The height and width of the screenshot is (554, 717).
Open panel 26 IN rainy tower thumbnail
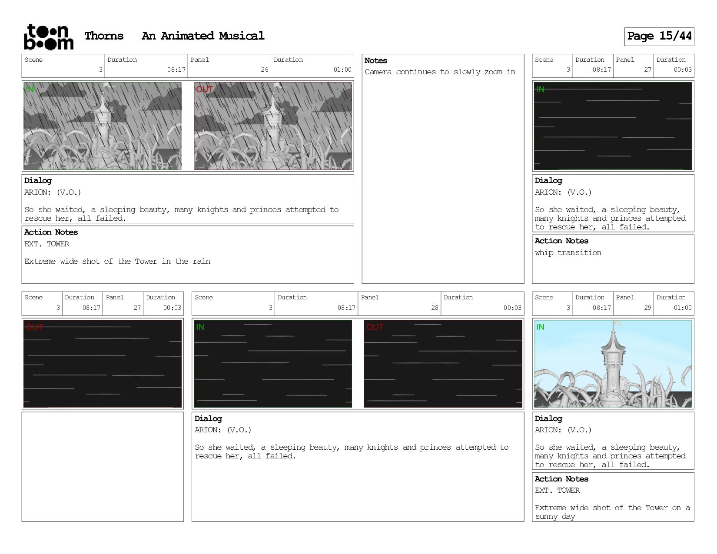tap(103, 126)
